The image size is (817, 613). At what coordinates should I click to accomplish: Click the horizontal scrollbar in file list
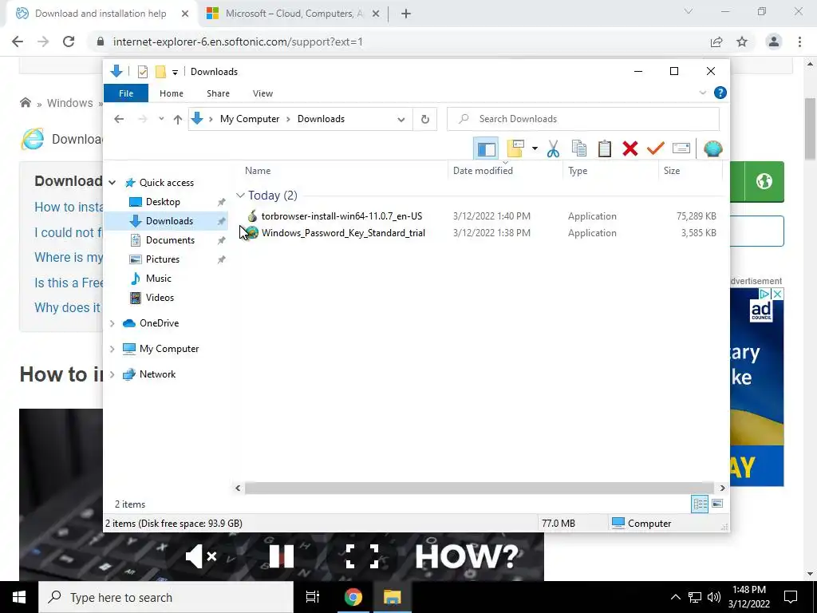[x=480, y=488]
